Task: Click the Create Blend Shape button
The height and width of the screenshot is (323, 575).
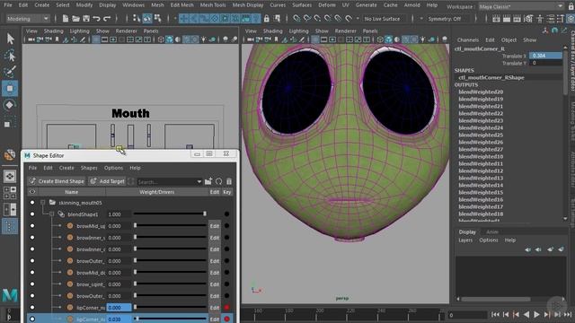Action: coord(57,181)
